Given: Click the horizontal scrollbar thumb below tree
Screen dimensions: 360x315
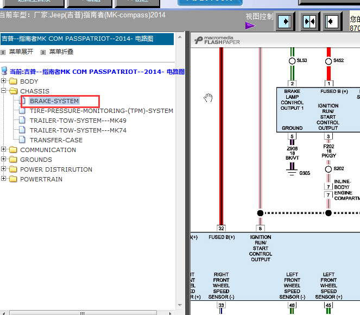Looking at the screenshot, I should click(83, 313).
